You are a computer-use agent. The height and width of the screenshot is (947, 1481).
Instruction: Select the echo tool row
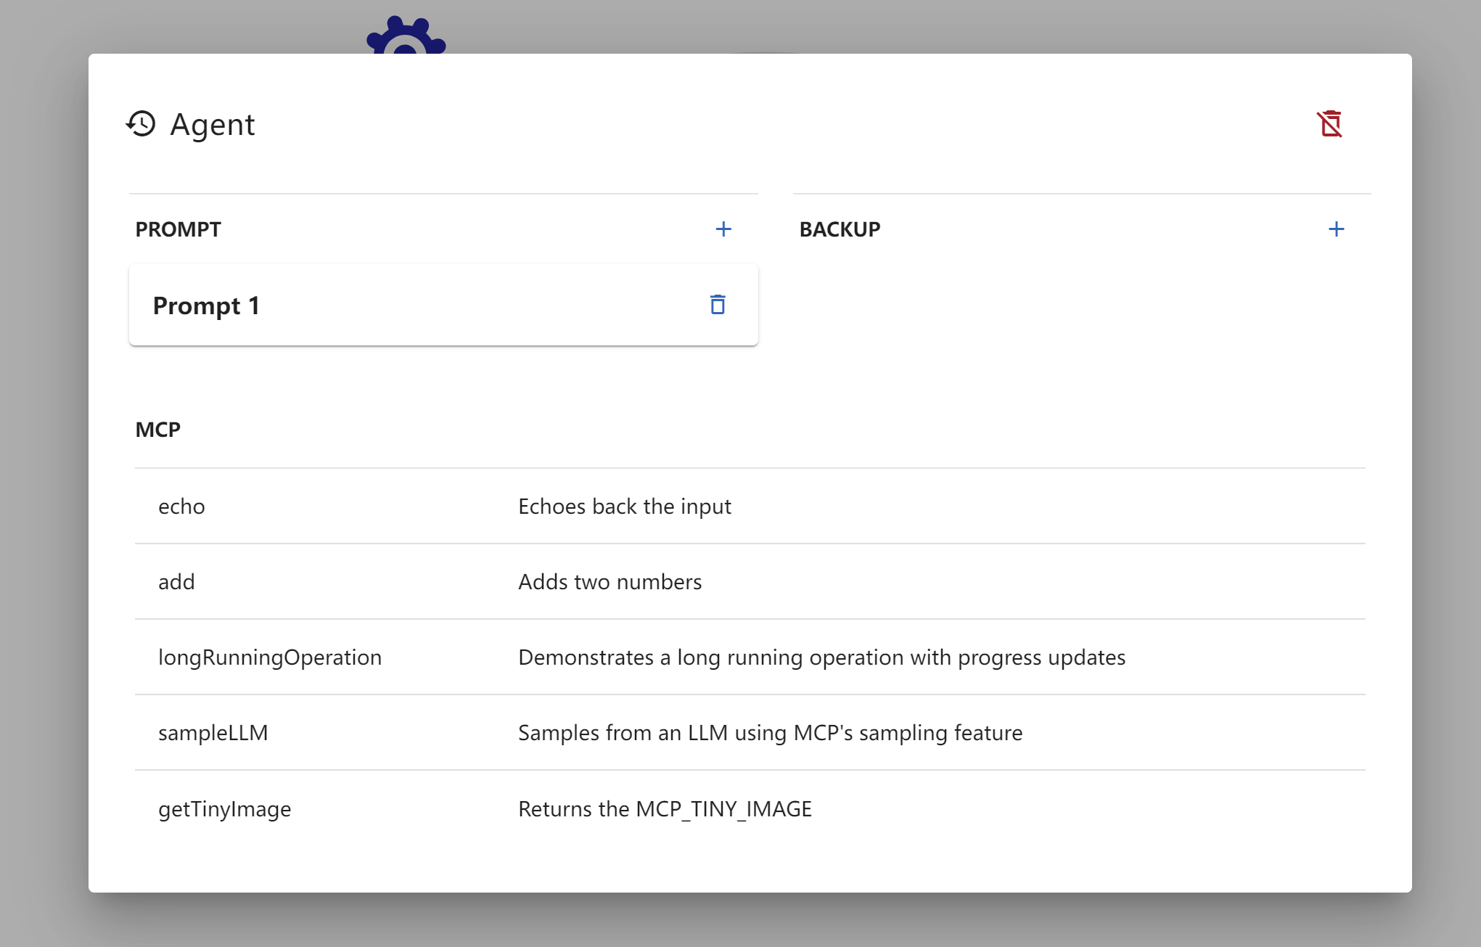click(181, 507)
